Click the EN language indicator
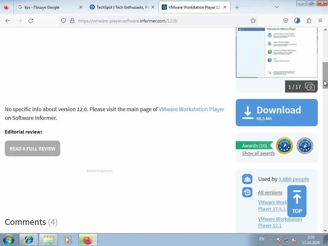The image size is (328, 246). 262,239
